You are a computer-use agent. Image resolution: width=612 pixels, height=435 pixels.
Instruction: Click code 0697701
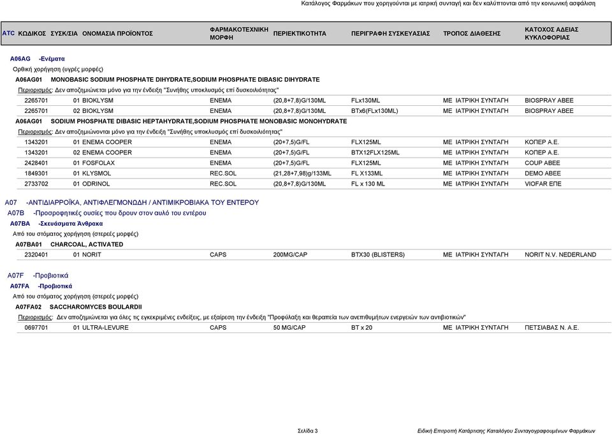pos(36,328)
